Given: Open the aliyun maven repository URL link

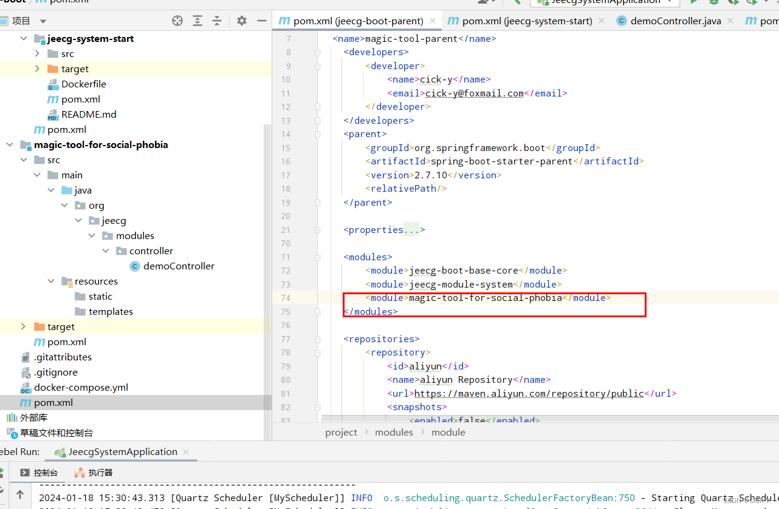Looking at the screenshot, I should (529, 393).
